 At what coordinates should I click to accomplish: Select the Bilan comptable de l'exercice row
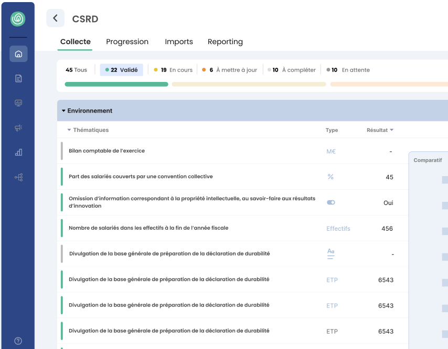pos(106,151)
